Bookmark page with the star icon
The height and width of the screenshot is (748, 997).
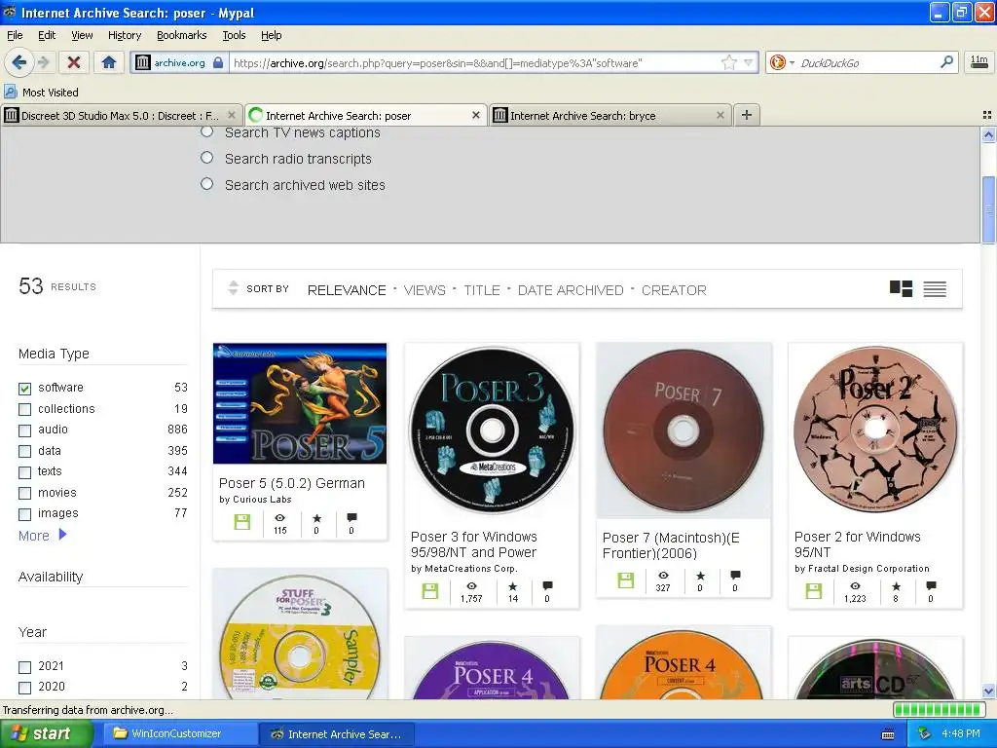pos(728,62)
